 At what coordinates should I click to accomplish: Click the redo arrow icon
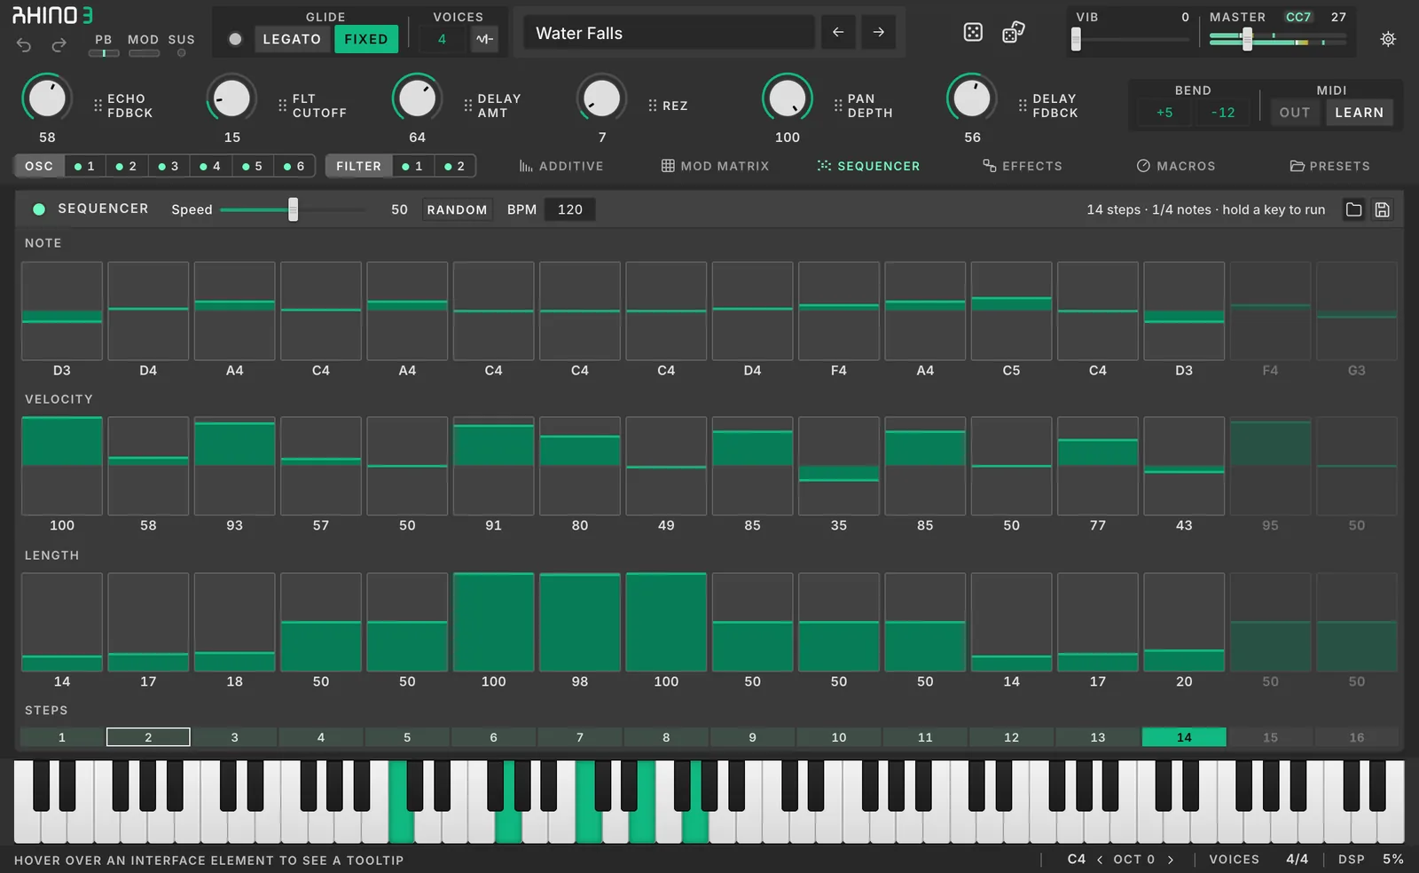(x=59, y=44)
